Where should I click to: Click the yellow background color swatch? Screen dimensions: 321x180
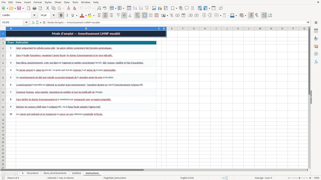pyautogui.click(x=90, y=15)
